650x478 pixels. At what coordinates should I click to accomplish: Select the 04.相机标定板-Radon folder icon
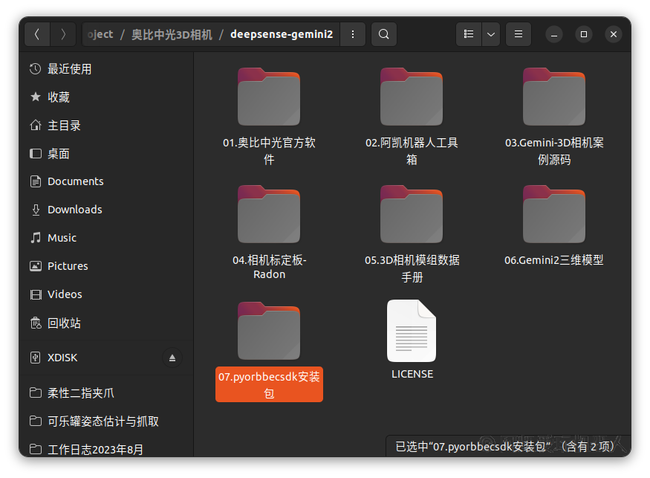(269, 214)
